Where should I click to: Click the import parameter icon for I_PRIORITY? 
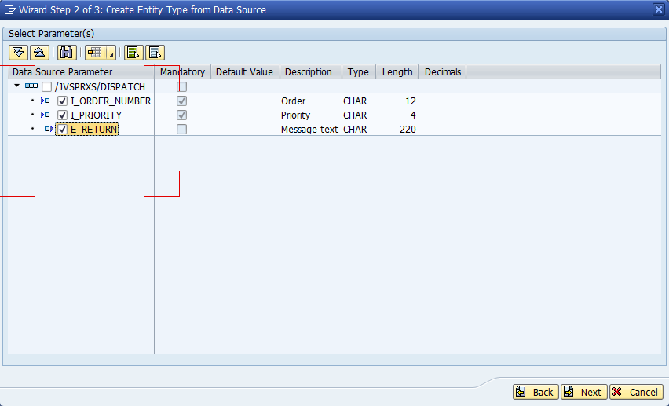tap(46, 115)
